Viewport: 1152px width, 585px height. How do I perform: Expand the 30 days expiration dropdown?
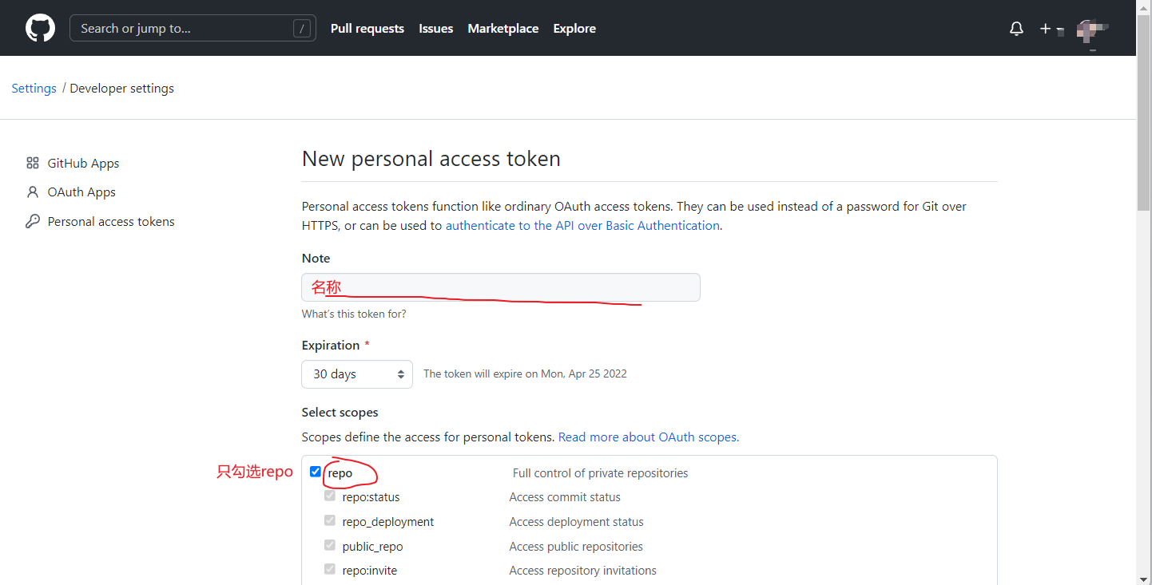(357, 374)
